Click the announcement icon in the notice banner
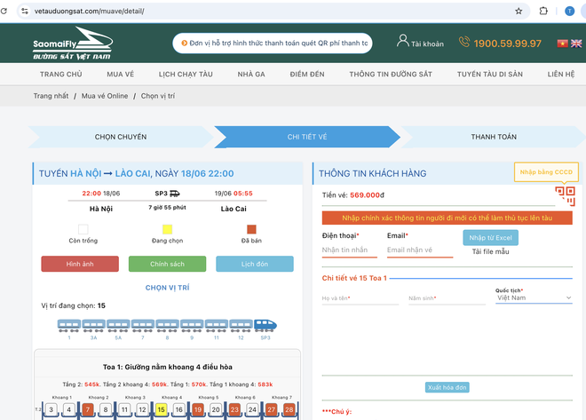586x420 pixels. coord(185,43)
